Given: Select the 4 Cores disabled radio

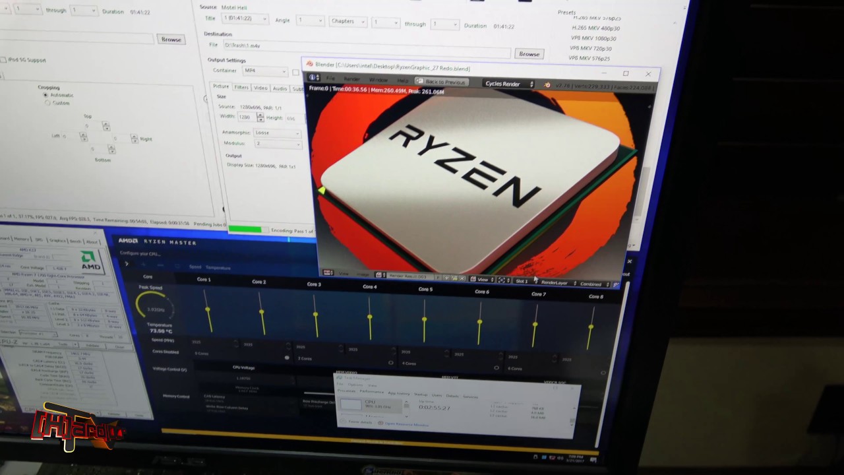Looking at the screenshot, I should pos(497,367).
